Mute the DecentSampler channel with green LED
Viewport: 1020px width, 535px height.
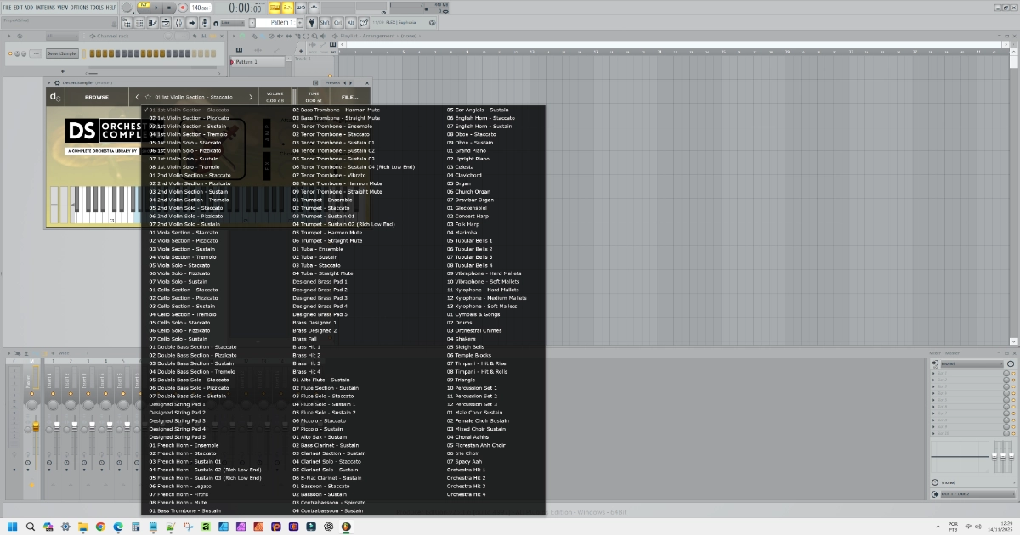pos(9,53)
